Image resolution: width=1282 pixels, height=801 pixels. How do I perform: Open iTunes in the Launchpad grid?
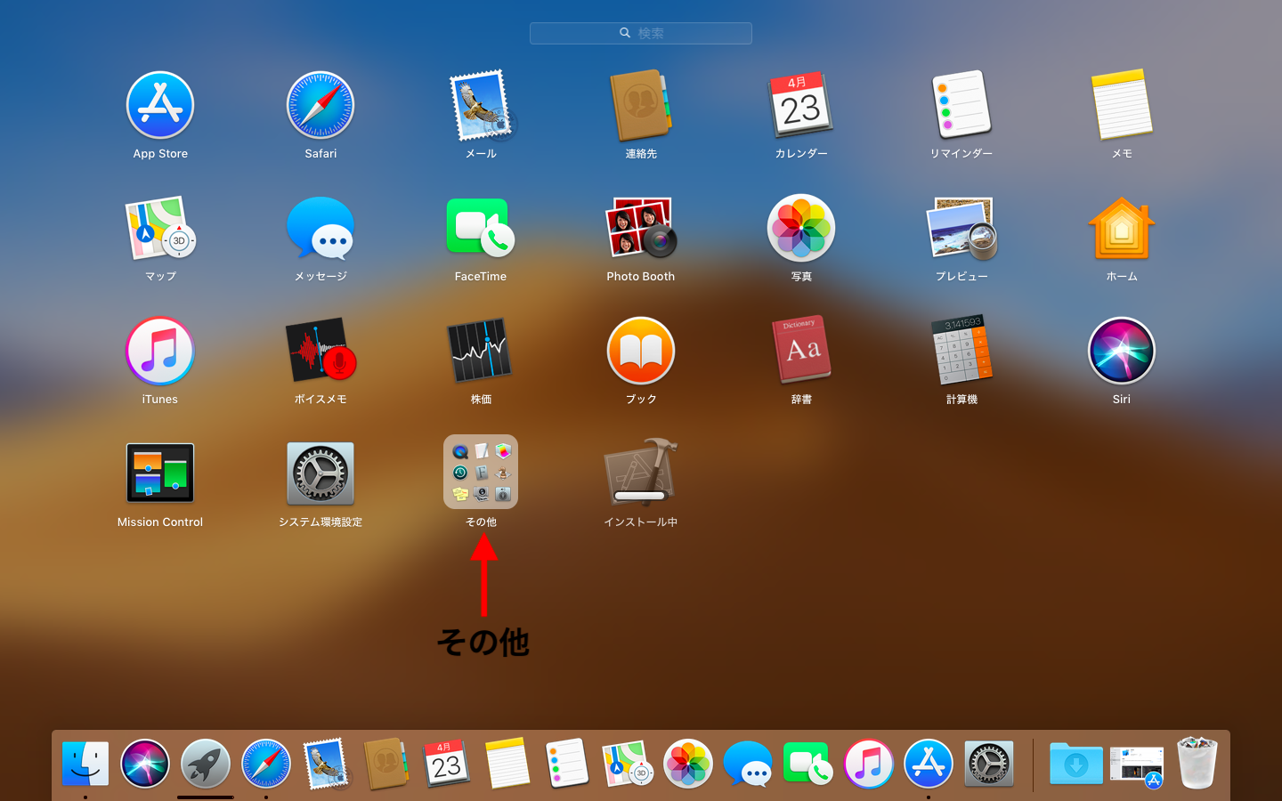tap(160, 351)
